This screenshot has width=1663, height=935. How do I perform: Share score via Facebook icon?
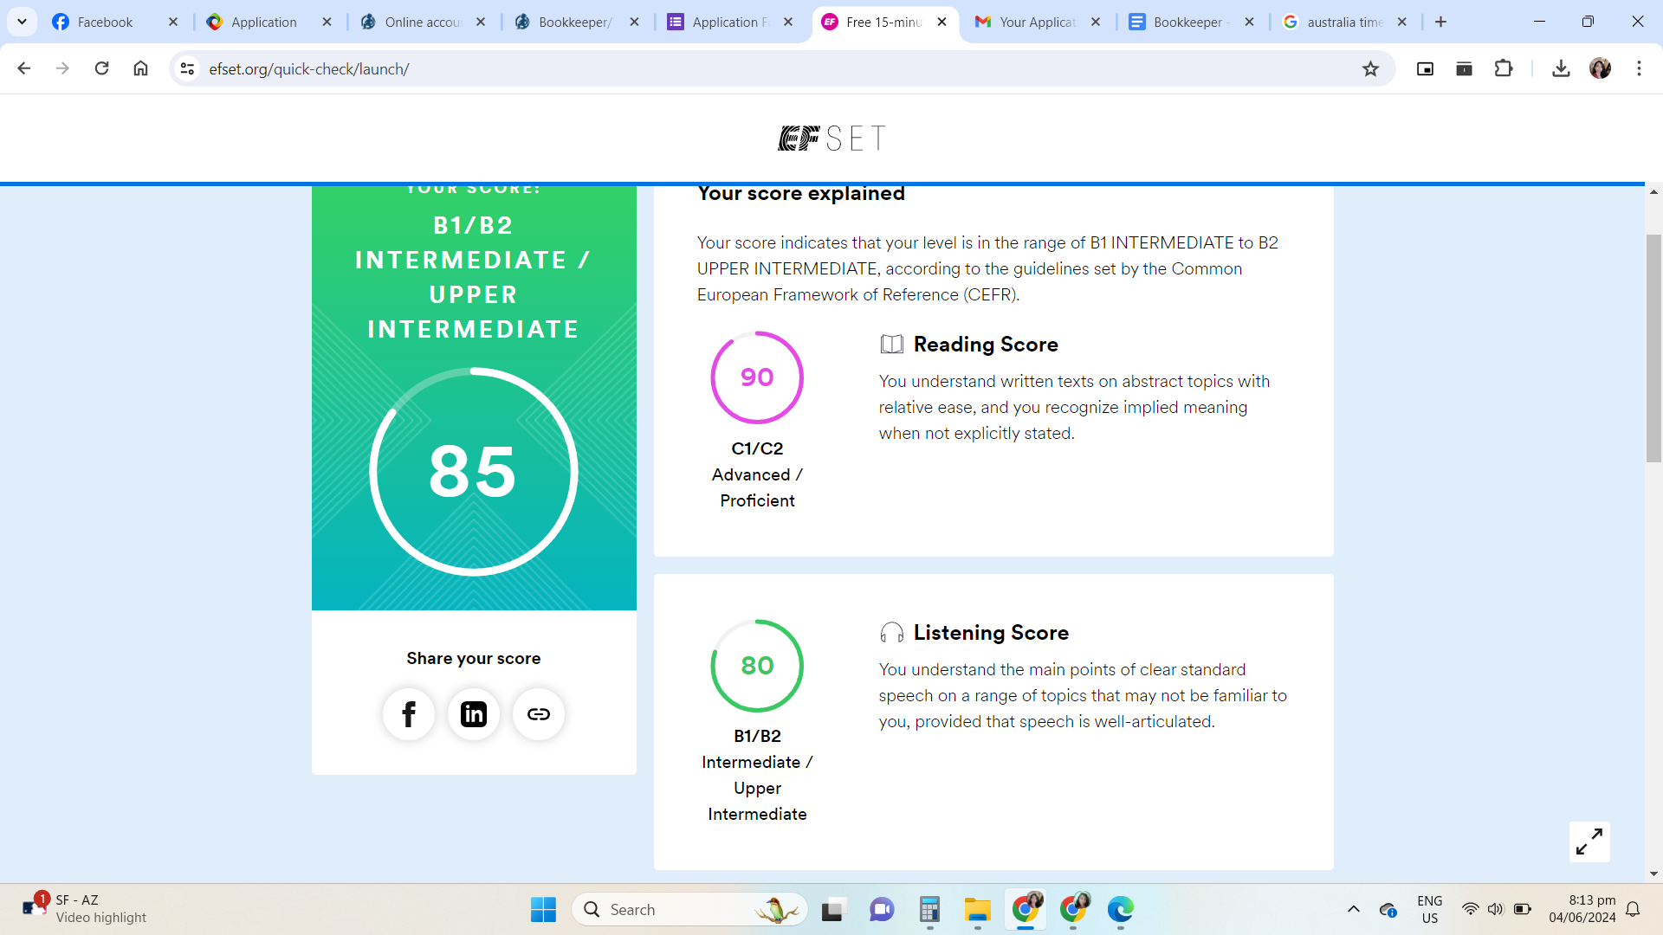click(x=409, y=714)
